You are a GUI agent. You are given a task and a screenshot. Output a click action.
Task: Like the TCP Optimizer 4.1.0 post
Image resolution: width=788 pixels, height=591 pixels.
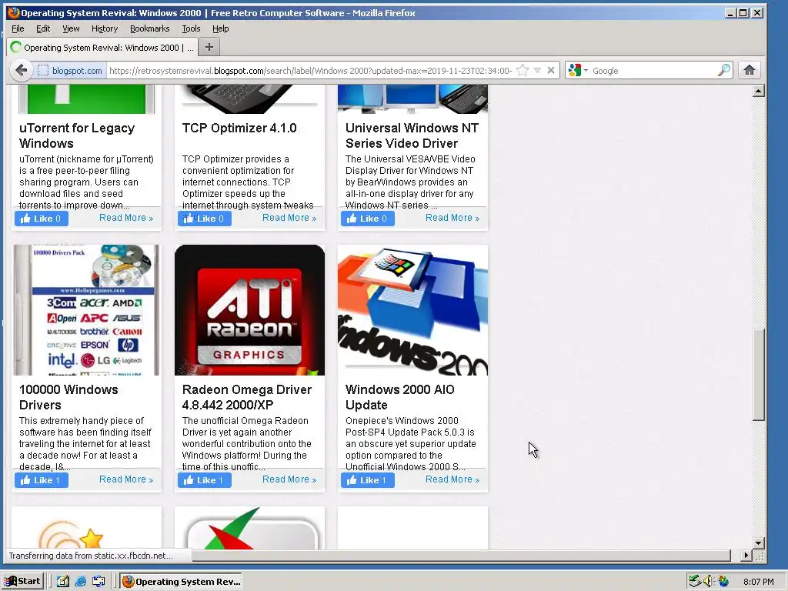click(205, 219)
